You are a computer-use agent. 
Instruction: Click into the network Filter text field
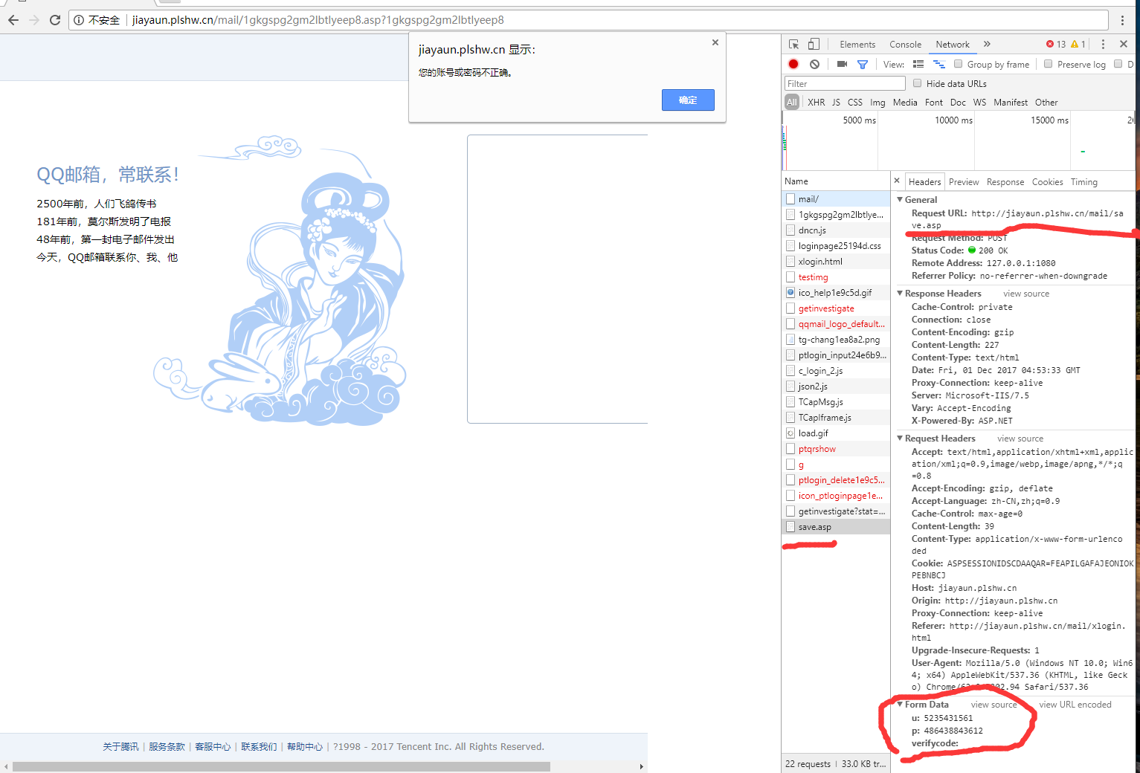pos(845,83)
